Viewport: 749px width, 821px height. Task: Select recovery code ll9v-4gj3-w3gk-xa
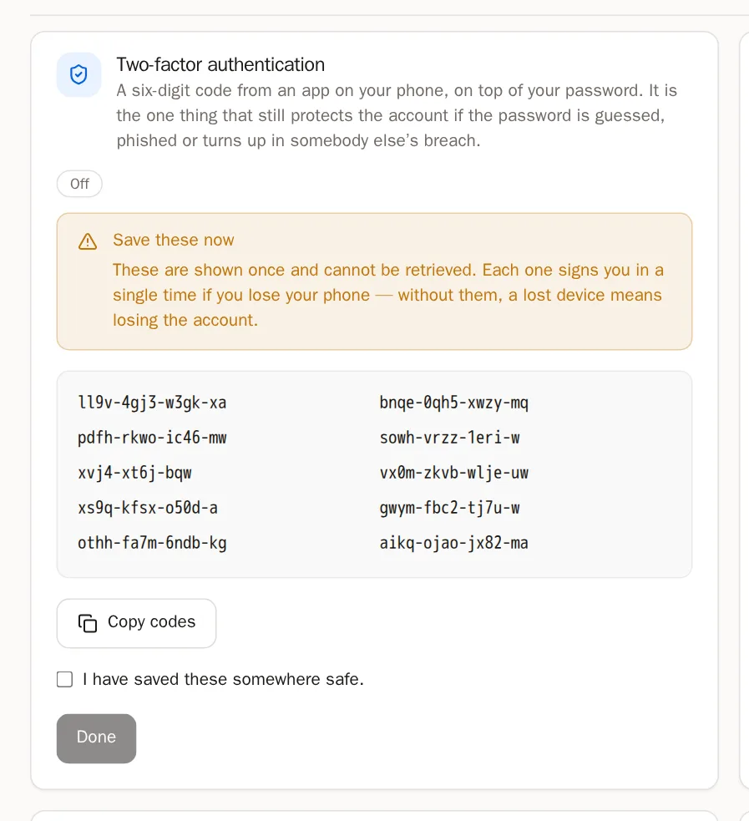(x=152, y=403)
